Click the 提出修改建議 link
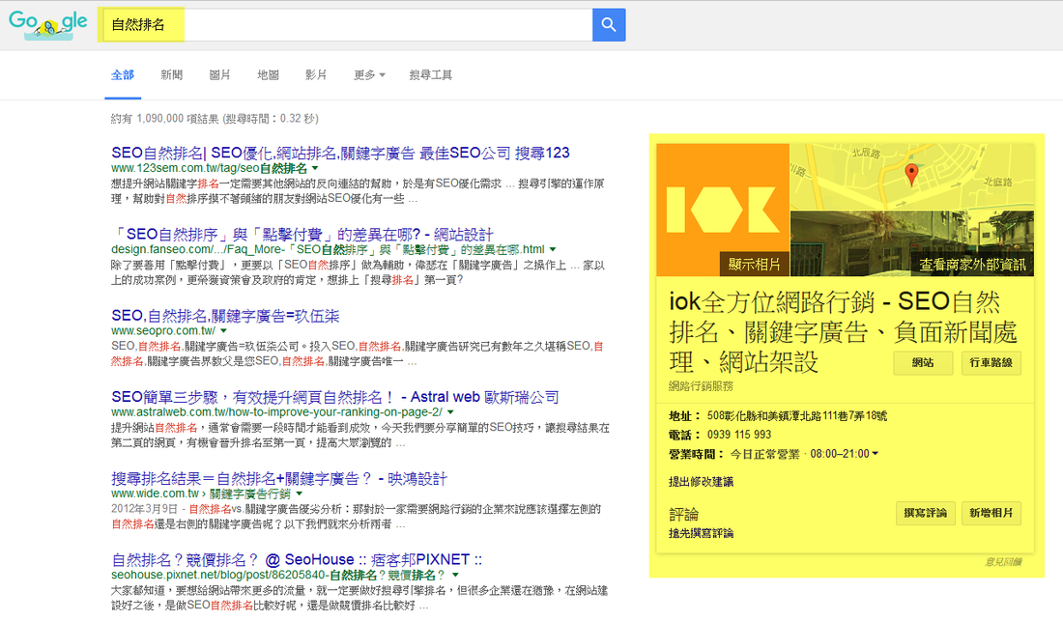Screen dimensions: 1063x621 (x=701, y=482)
